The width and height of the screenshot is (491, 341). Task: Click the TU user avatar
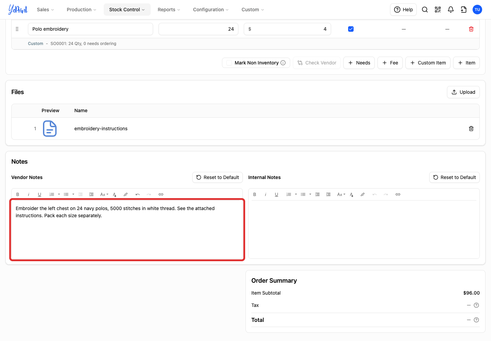coord(477,10)
